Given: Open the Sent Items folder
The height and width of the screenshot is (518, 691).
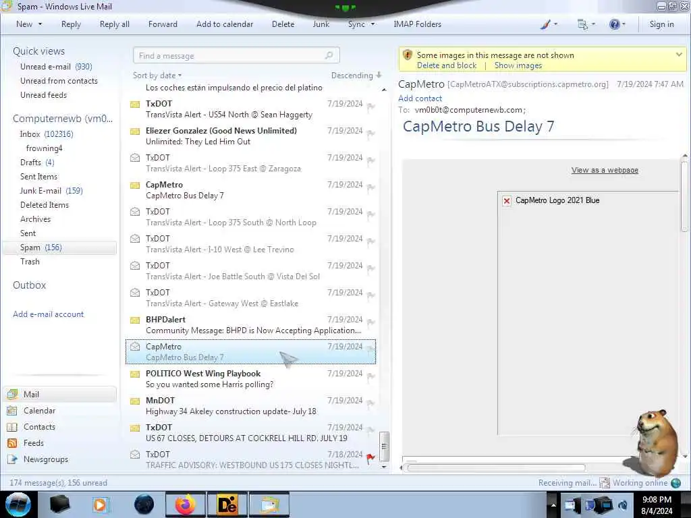Looking at the screenshot, I should (x=38, y=176).
